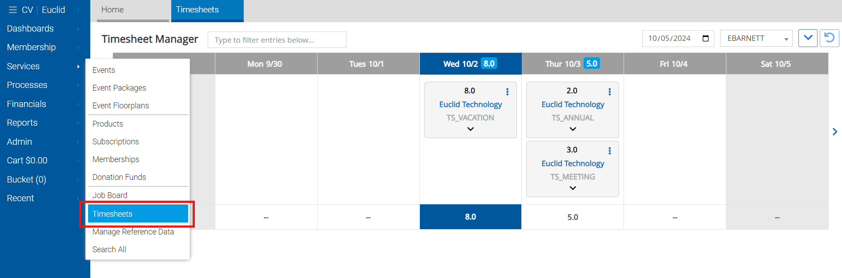Click the TS_MEETING label

(573, 177)
